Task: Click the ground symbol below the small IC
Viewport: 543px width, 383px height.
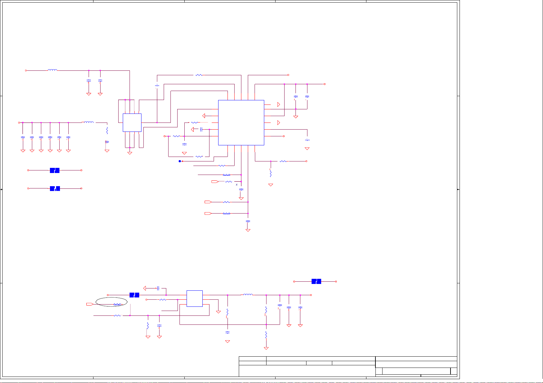Action: point(130,153)
